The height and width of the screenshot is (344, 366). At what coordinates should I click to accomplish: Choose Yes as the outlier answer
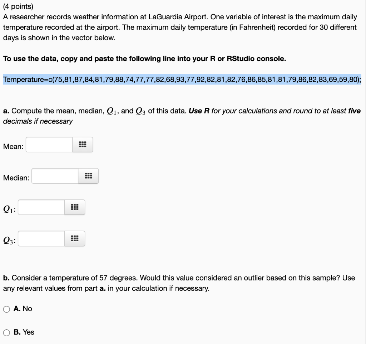[6, 332]
